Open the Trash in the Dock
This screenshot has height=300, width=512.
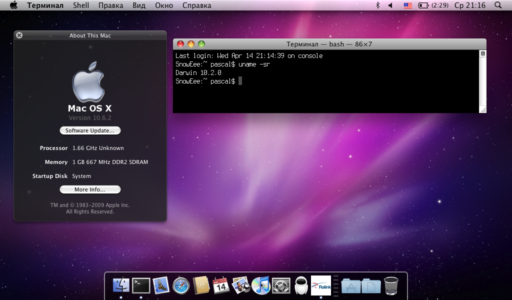[x=391, y=285]
